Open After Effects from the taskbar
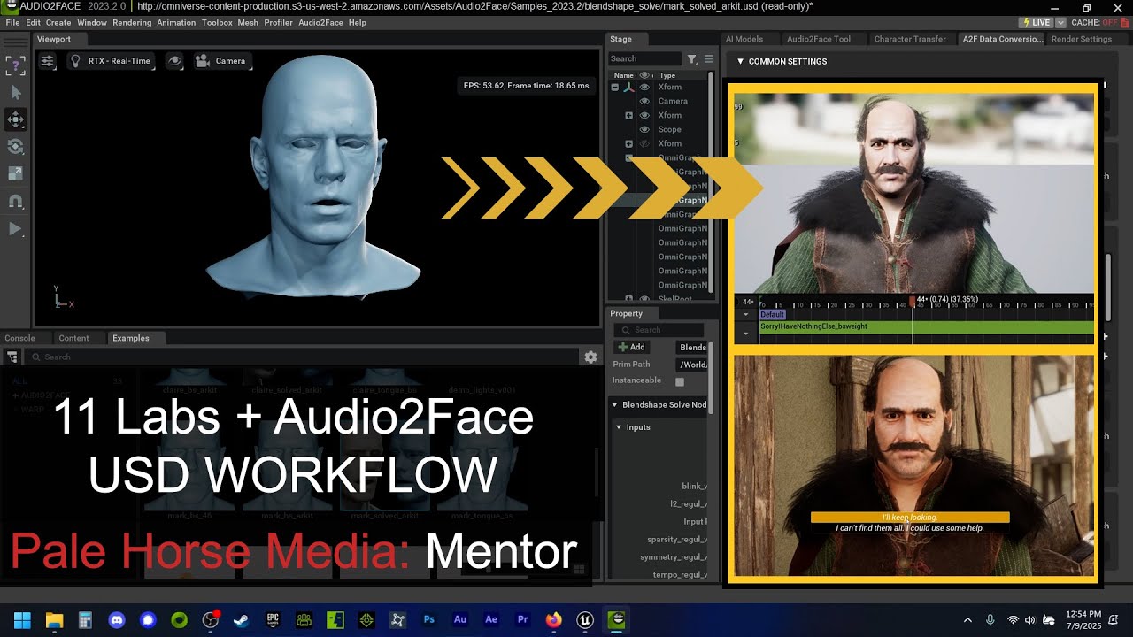Screen dimensions: 1133x637 pyautogui.click(x=491, y=620)
